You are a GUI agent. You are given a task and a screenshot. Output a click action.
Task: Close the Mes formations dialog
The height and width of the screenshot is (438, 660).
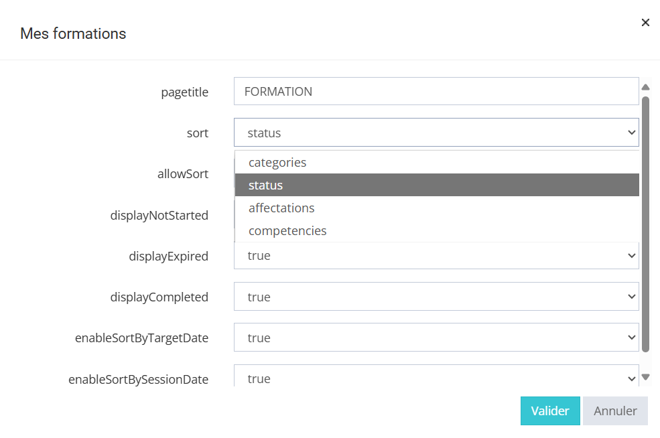click(x=645, y=23)
